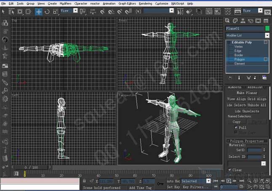This screenshot has height=191, width=272.
Task: Open the Curve Editor icon
Action: [x=209, y=12]
